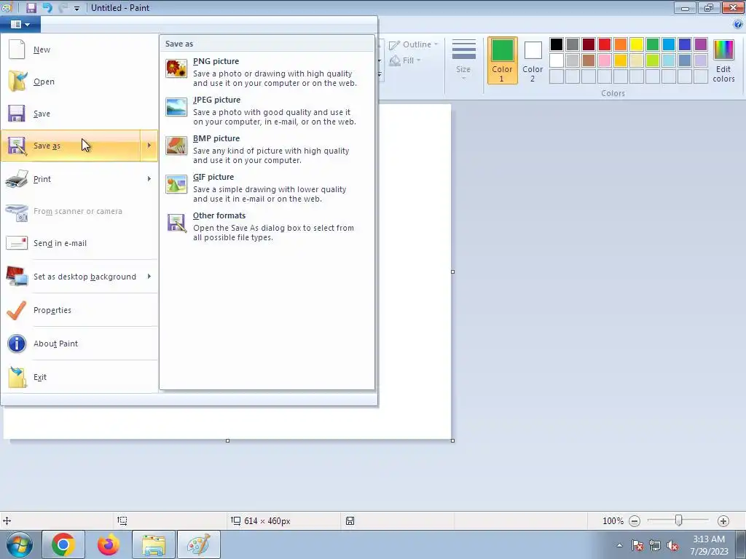Choose Exit from the menu
Viewport: 746px width, 559px height.
79,377
